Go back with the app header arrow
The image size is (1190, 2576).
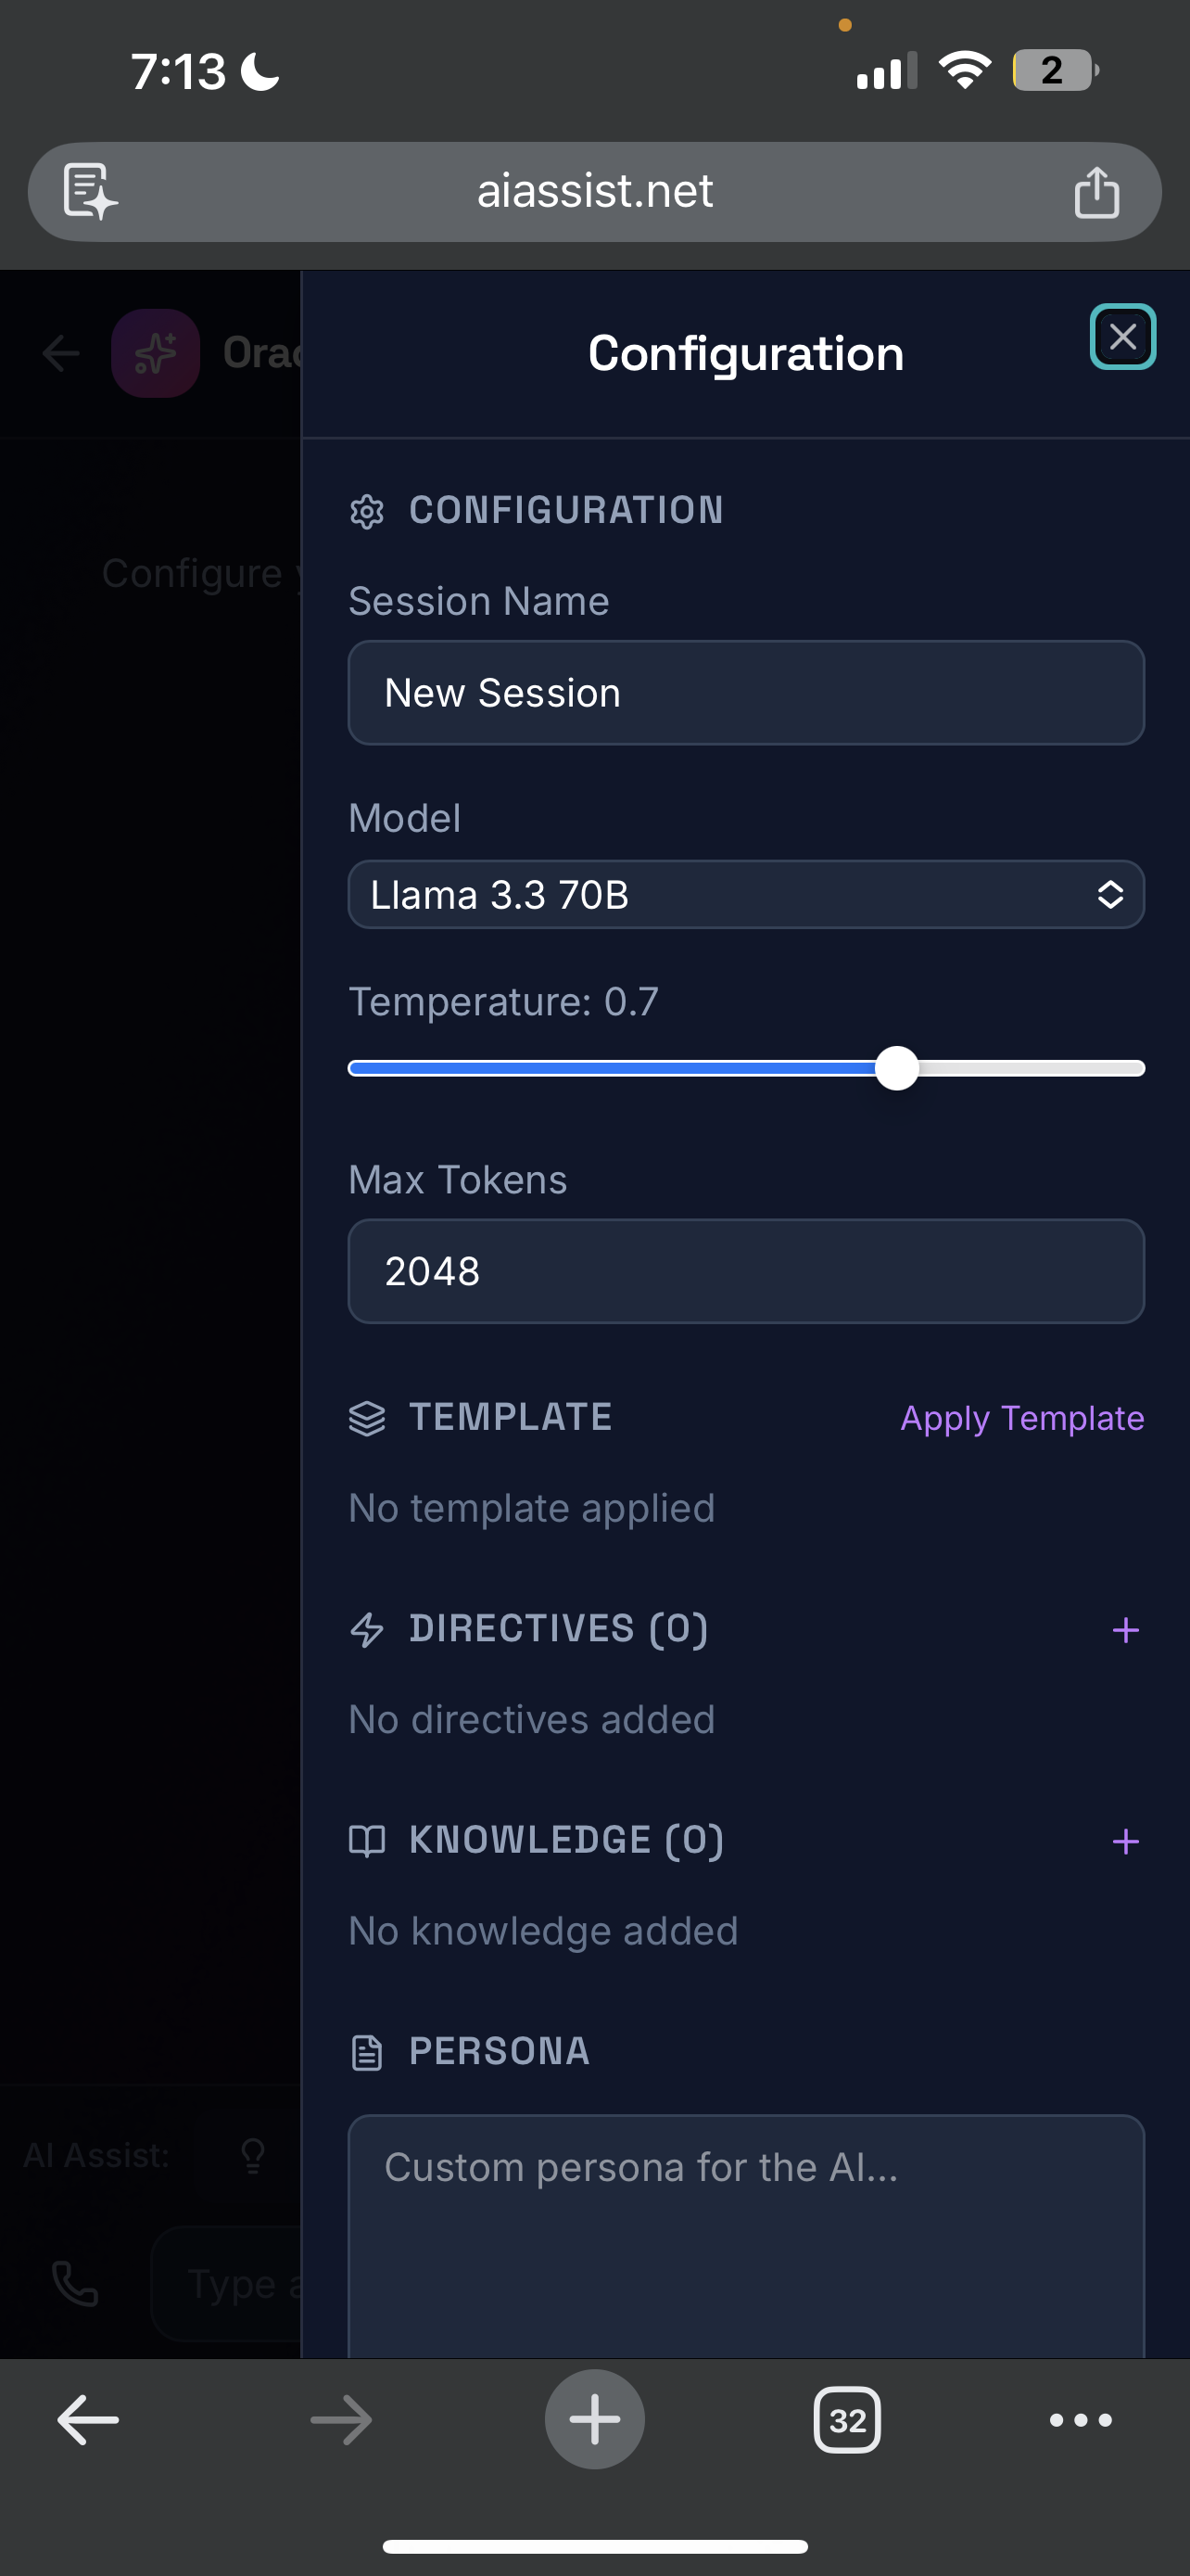click(x=61, y=353)
